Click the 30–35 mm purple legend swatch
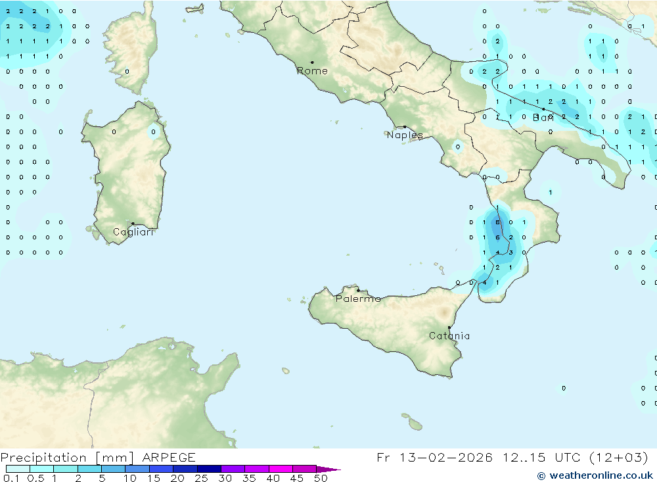The height and width of the screenshot is (482, 657). coord(233,470)
